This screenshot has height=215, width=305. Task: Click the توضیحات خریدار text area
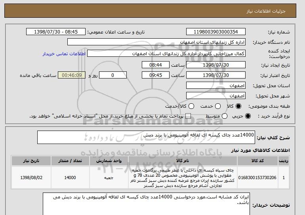pyautogui.click(x=146, y=204)
